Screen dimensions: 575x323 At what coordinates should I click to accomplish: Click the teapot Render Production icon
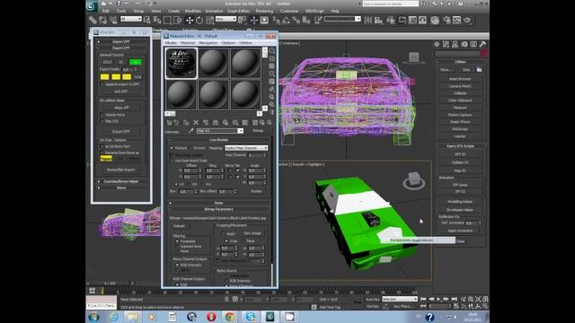click(467, 20)
